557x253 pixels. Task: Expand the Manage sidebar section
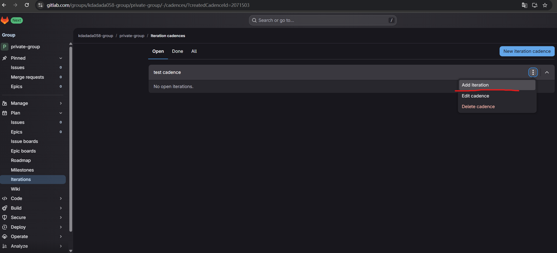click(x=60, y=103)
